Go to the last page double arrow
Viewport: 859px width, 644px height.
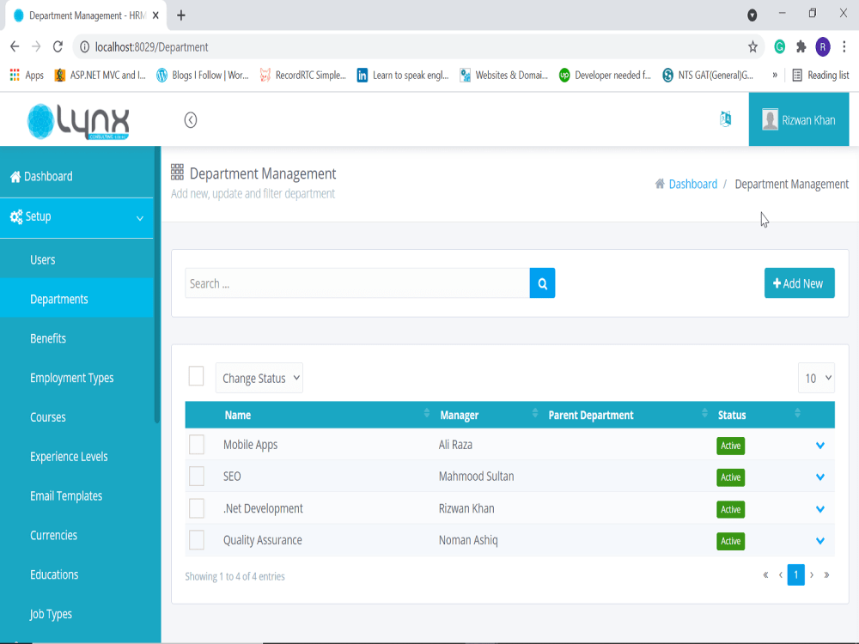click(826, 575)
